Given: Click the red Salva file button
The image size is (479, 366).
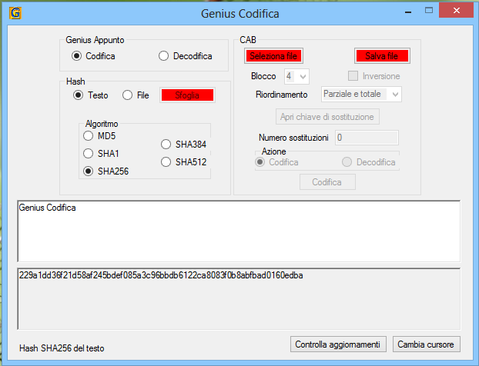Looking at the screenshot, I should pos(381,56).
